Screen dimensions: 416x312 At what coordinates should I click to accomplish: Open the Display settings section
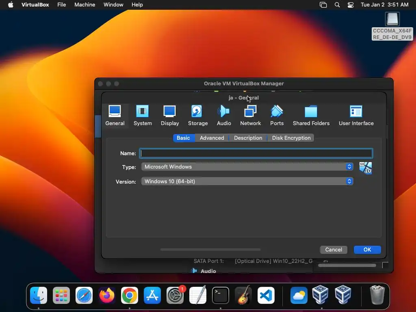click(170, 116)
